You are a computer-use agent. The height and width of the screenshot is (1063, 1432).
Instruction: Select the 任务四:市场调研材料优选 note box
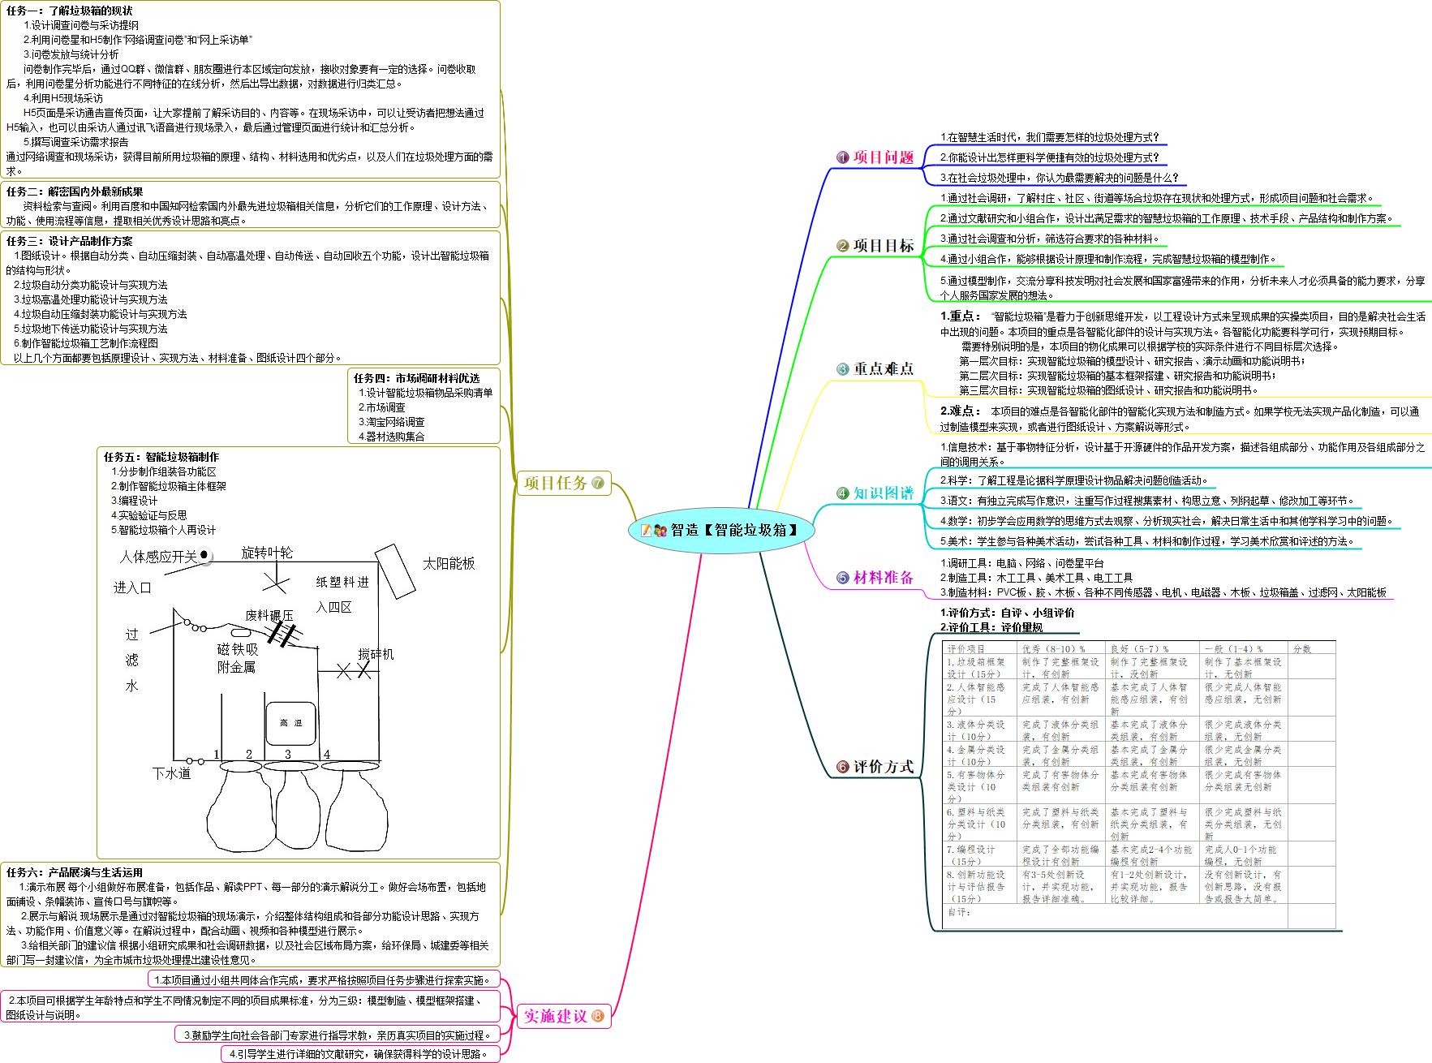click(424, 407)
